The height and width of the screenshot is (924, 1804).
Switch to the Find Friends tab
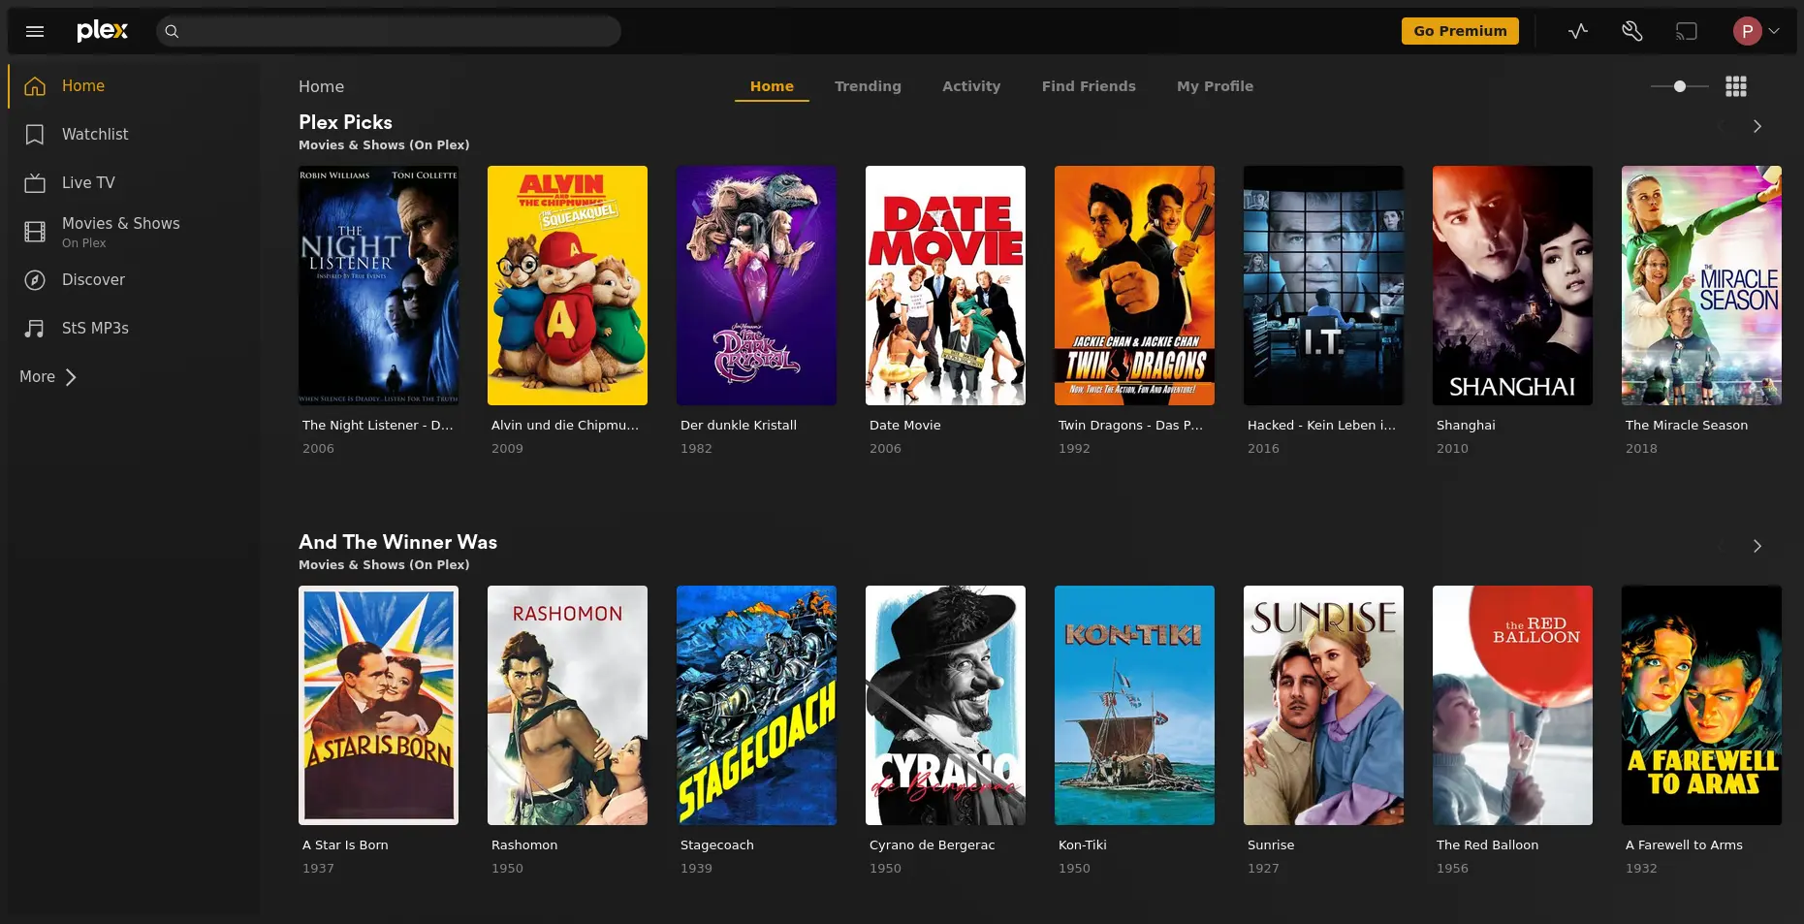pyautogui.click(x=1088, y=86)
